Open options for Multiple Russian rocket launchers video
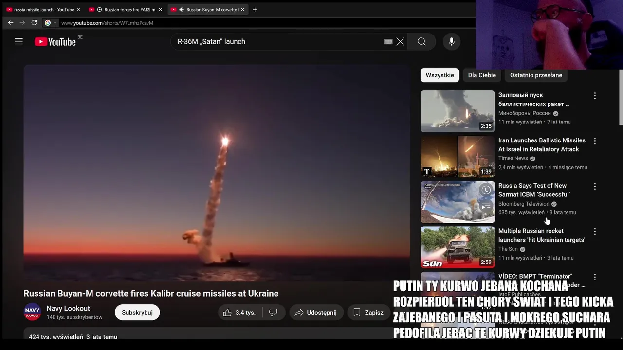Screen dimensions: 623x350 [x=594, y=231]
